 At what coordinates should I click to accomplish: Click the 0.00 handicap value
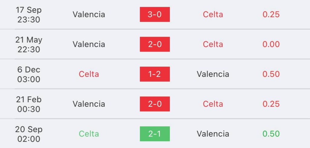pyautogui.click(x=271, y=44)
